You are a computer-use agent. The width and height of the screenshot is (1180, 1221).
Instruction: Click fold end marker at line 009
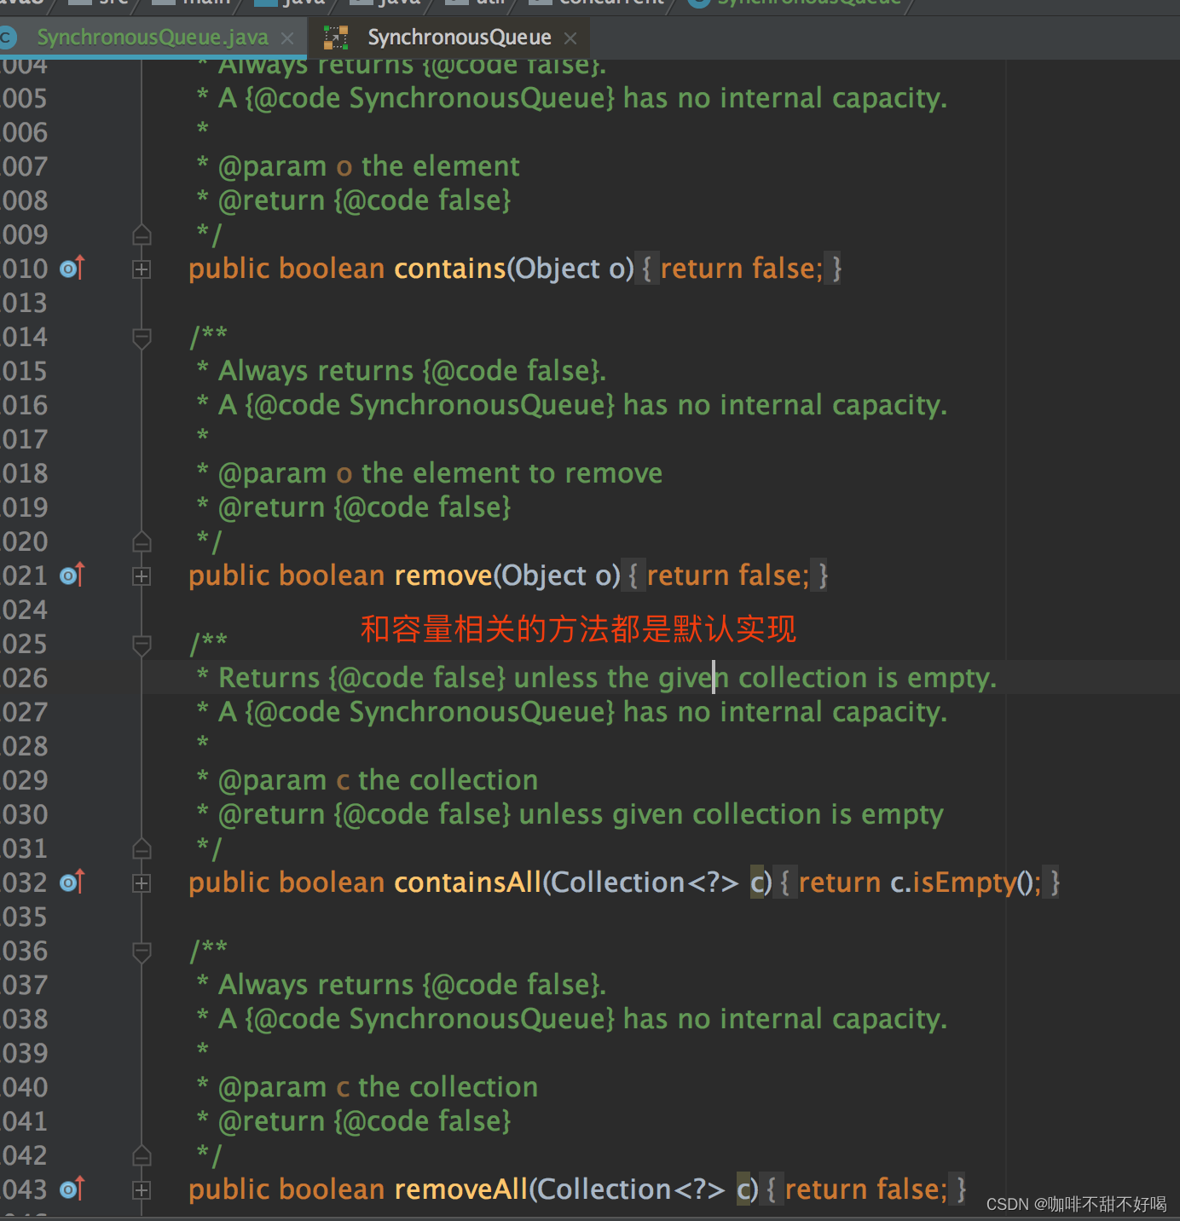pyautogui.click(x=142, y=234)
